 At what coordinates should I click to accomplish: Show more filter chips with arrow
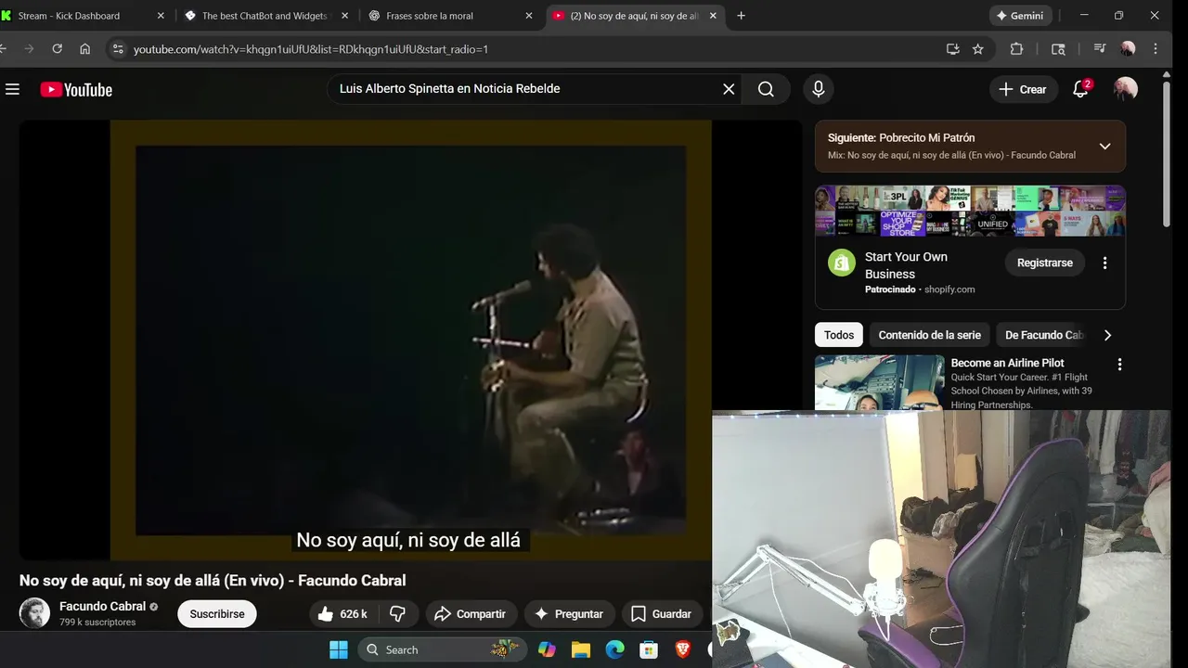[x=1107, y=335]
